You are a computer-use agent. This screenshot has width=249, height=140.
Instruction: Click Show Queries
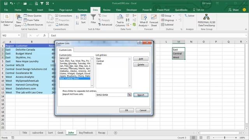[33, 16]
